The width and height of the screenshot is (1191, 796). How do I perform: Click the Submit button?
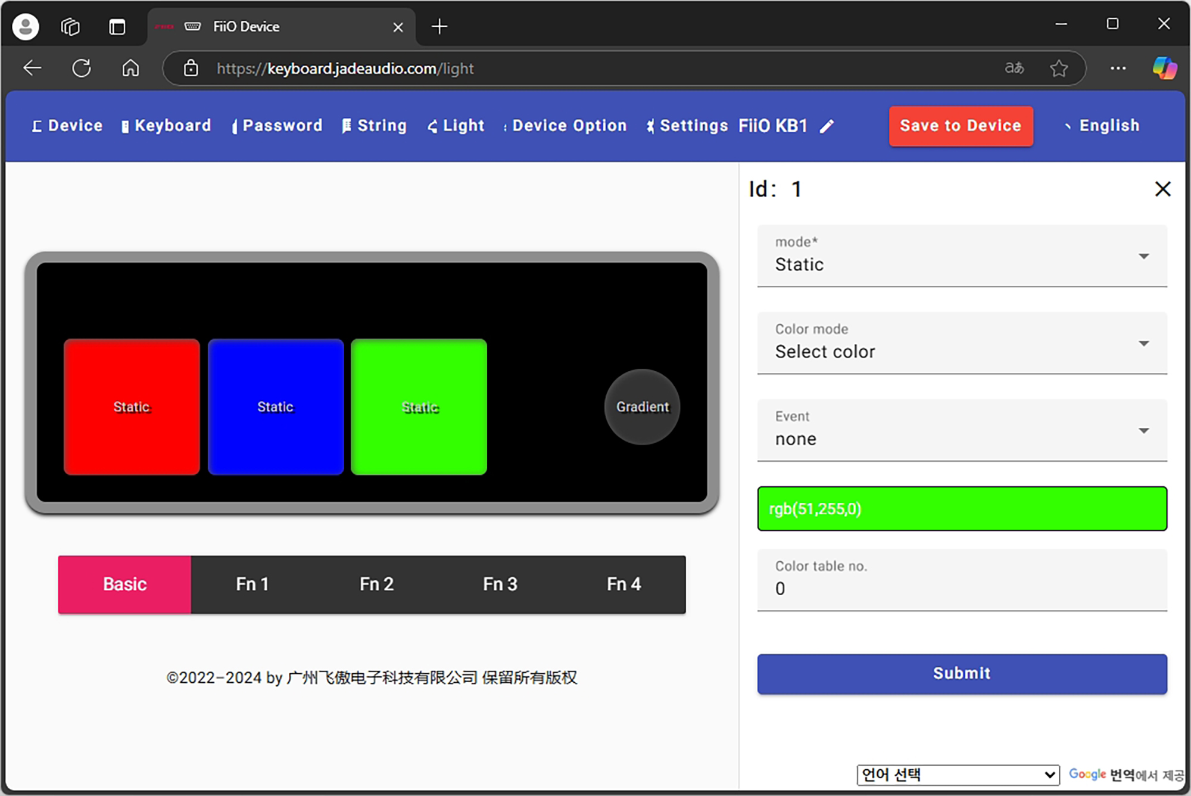[x=961, y=674]
